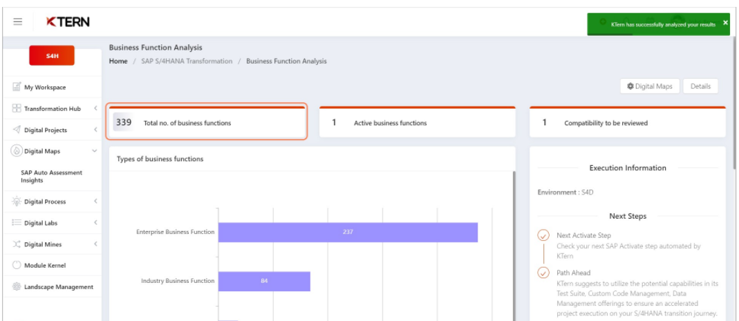Click the Digital Maps button at top right
Screen dimensions: 739x321
point(649,86)
